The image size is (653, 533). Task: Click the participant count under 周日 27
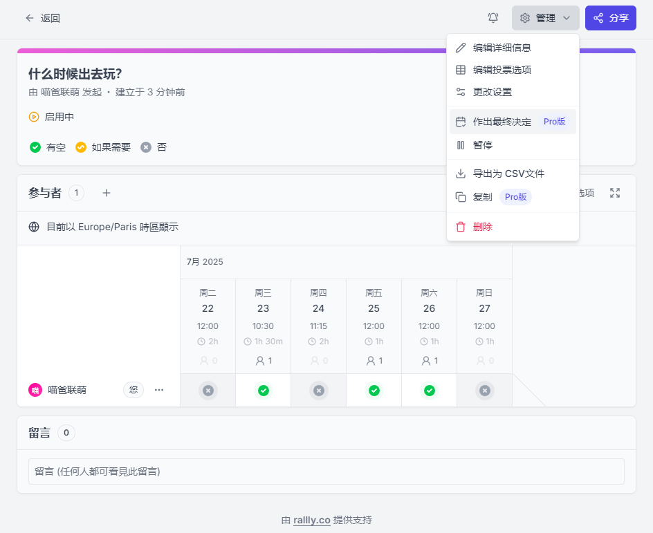coord(484,361)
